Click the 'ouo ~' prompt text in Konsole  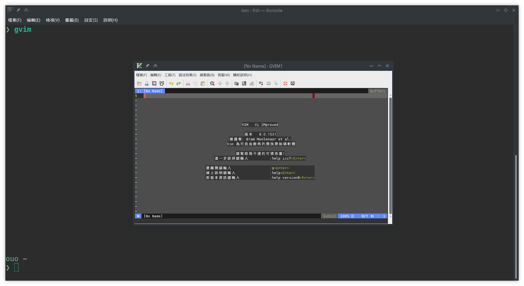pyautogui.click(x=16, y=259)
